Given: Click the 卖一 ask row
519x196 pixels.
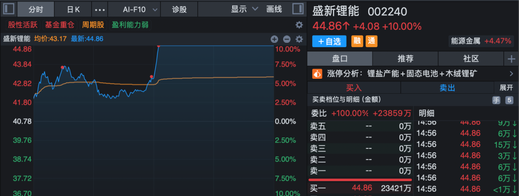Looking at the screenshot, I should [x=360, y=171].
